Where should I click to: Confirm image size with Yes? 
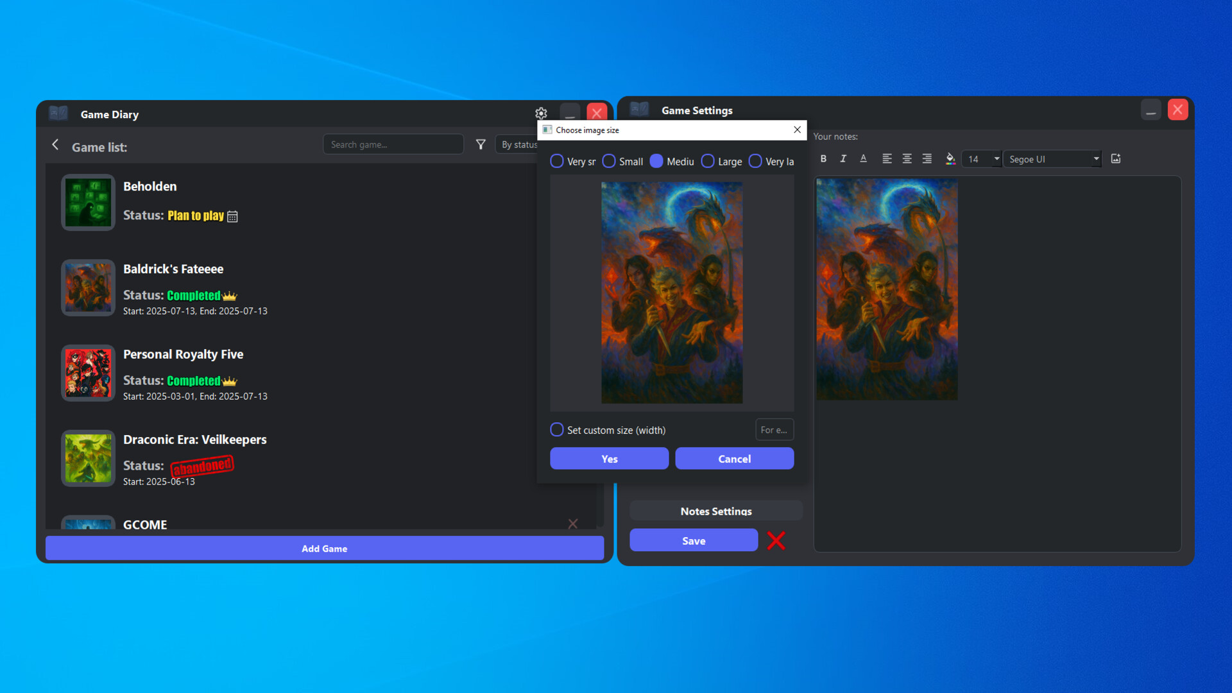[608, 458]
